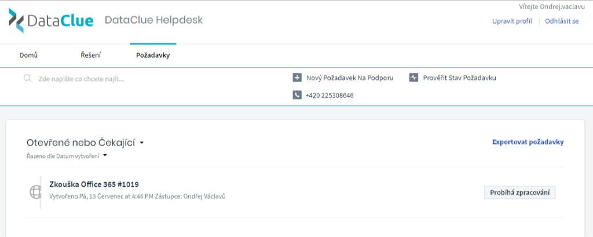Image resolution: width=593 pixels, height=237 pixels.
Task: Select the Požadavky tab
Action: pos(153,55)
